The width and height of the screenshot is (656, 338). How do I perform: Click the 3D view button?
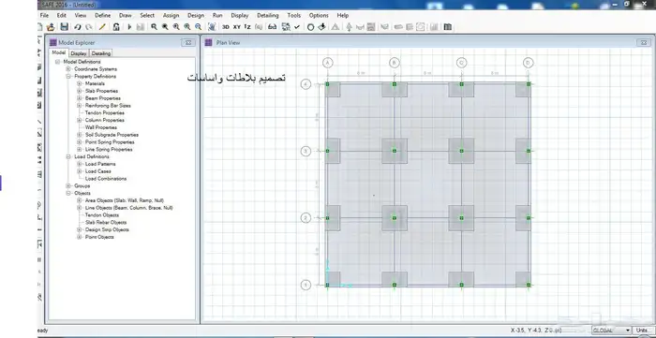pyautogui.click(x=226, y=27)
